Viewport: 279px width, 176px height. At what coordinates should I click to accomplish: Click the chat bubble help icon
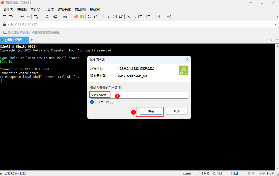tap(170, 17)
